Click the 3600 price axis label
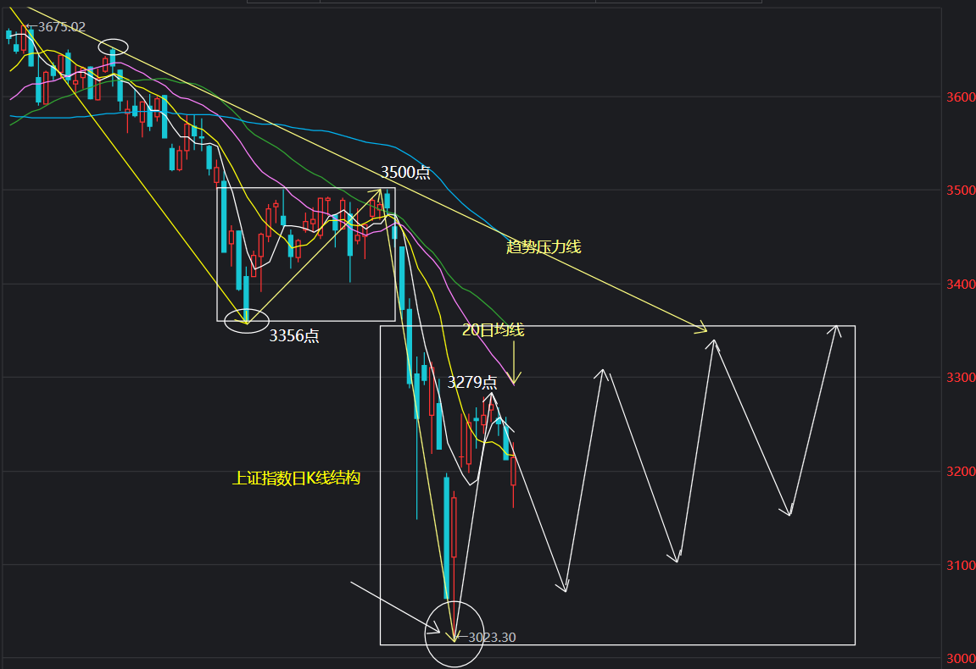Image resolution: width=976 pixels, height=669 pixels. click(x=961, y=97)
